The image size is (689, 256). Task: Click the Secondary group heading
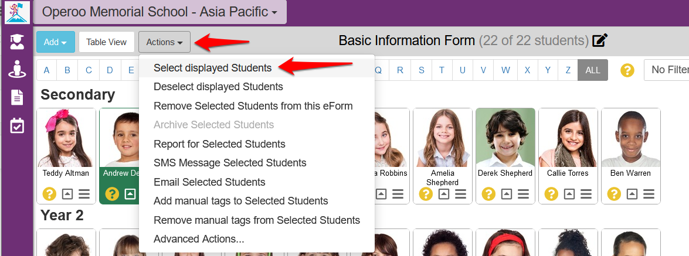(78, 94)
